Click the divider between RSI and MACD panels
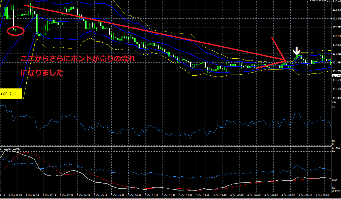This screenshot has height=199, width=341. click(x=165, y=146)
